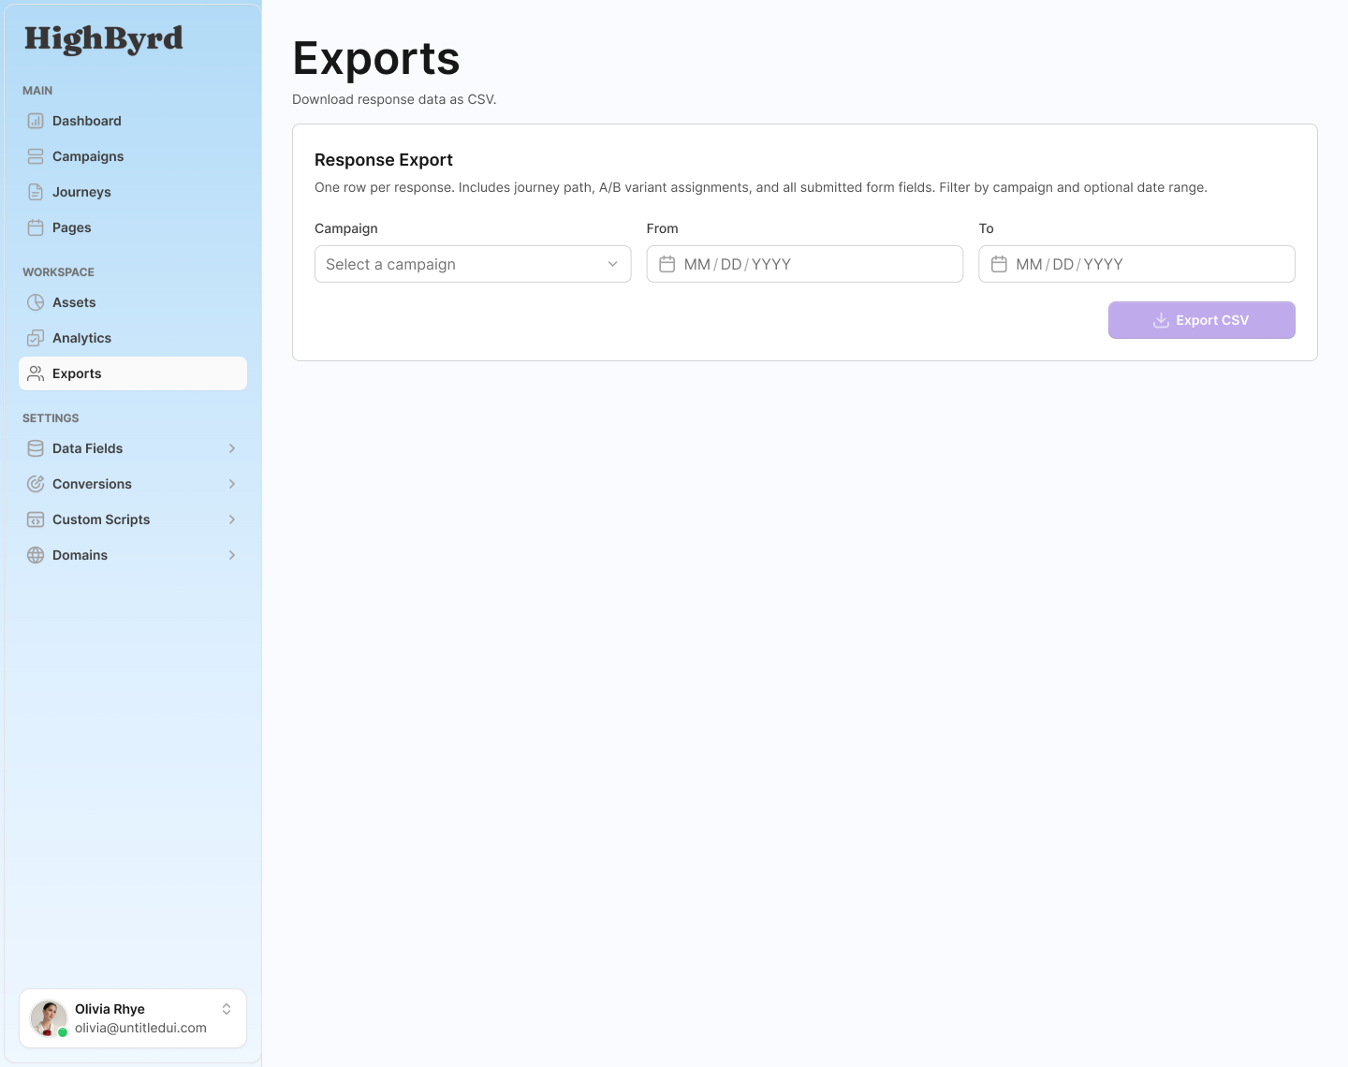
Task: Click the Dashboard bar chart icon
Action: pyautogui.click(x=36, y=121)
